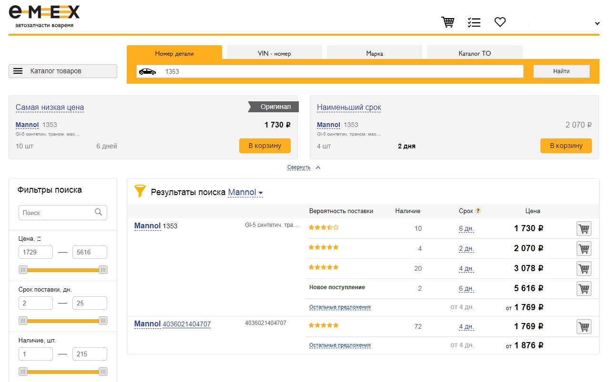This screenshot has height=382, width=610.
Task: Click left delivery term slider handle
Action: [x=23, y=321]
